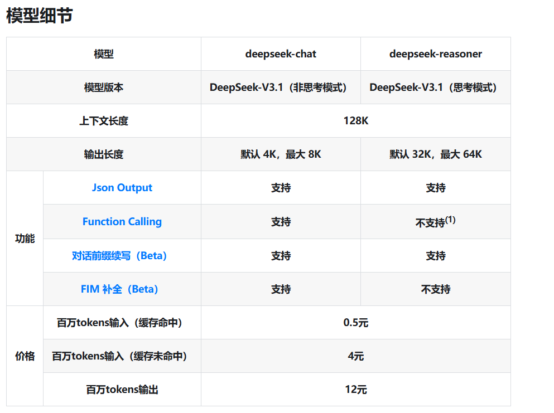
Task: Click 支持 for Json Output under deepseek-reasoner
Action: tap(435, 187)
